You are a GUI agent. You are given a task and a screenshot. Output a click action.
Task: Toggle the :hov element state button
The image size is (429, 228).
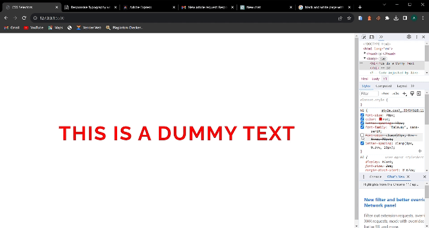click(385, 94)
